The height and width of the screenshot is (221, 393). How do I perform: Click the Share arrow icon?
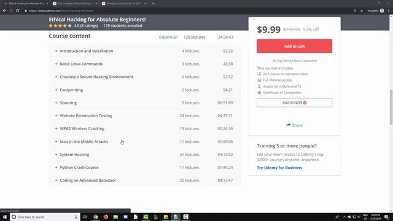click(288, 125)
